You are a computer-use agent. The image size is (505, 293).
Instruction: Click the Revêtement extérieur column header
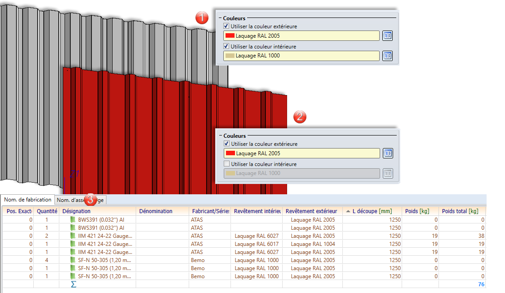pos(312,211)
